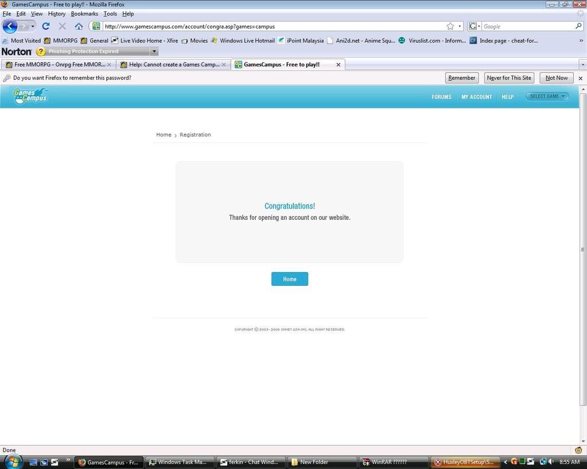Dismiss the remember password notification bar

click(580, 78)
